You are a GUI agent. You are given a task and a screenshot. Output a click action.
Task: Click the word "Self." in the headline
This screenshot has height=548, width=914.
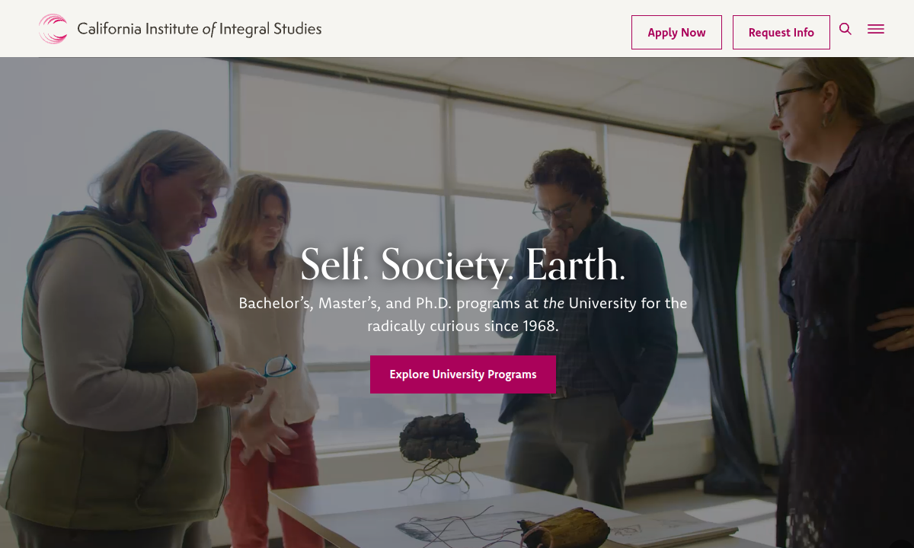tap(334, 264)
